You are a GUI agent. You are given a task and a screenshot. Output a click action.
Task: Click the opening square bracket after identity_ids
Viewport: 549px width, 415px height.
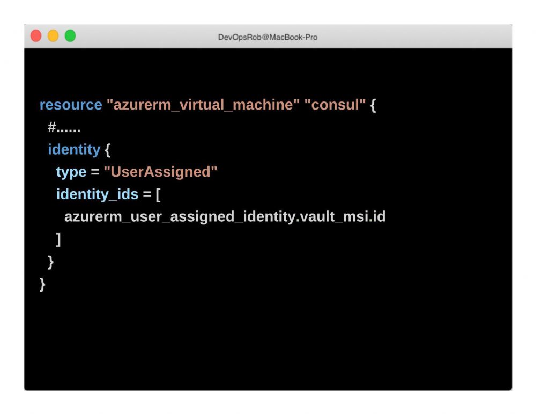tap(158, 194)
